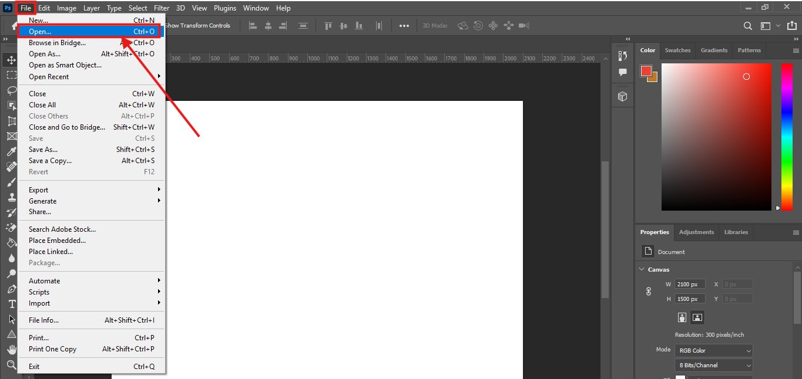Expand the Open Recent submenu
This screenshot has width=802, height=379.
click(x=92, y=76)
